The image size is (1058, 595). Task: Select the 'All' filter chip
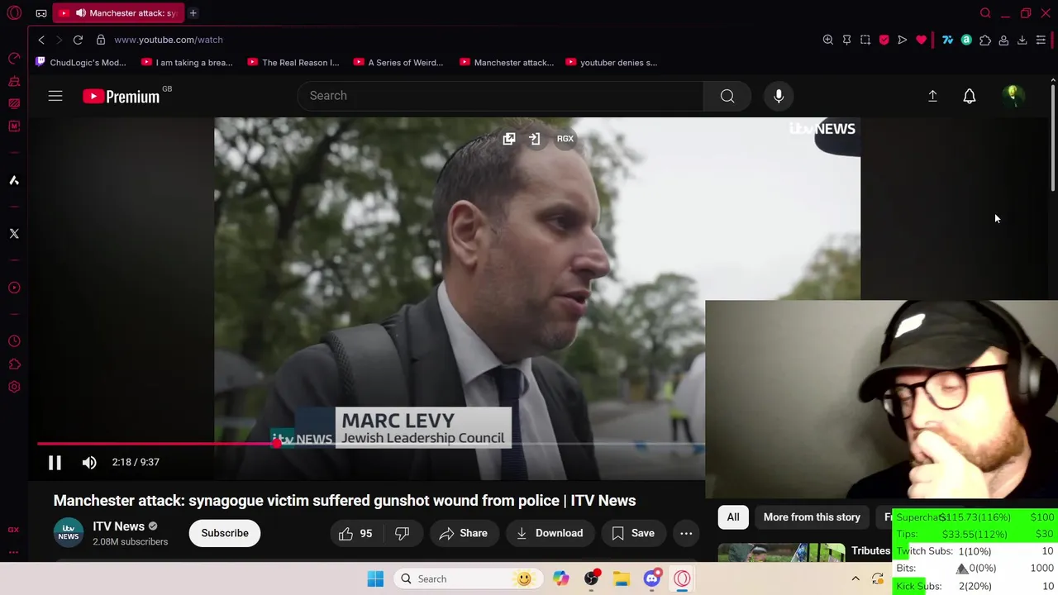pyautogui.click(x=733, y=517)
